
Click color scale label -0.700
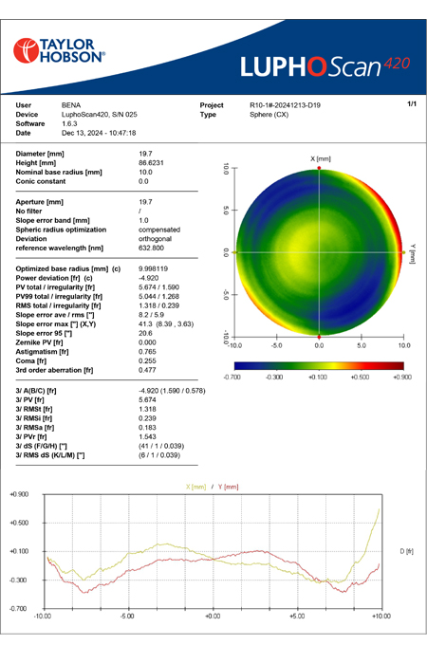232,378
